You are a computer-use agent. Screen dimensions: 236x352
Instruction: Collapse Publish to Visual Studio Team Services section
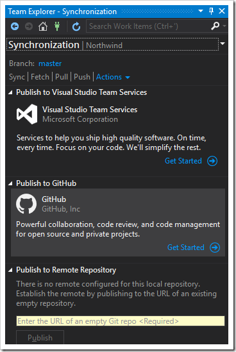[x=10, y=92]
